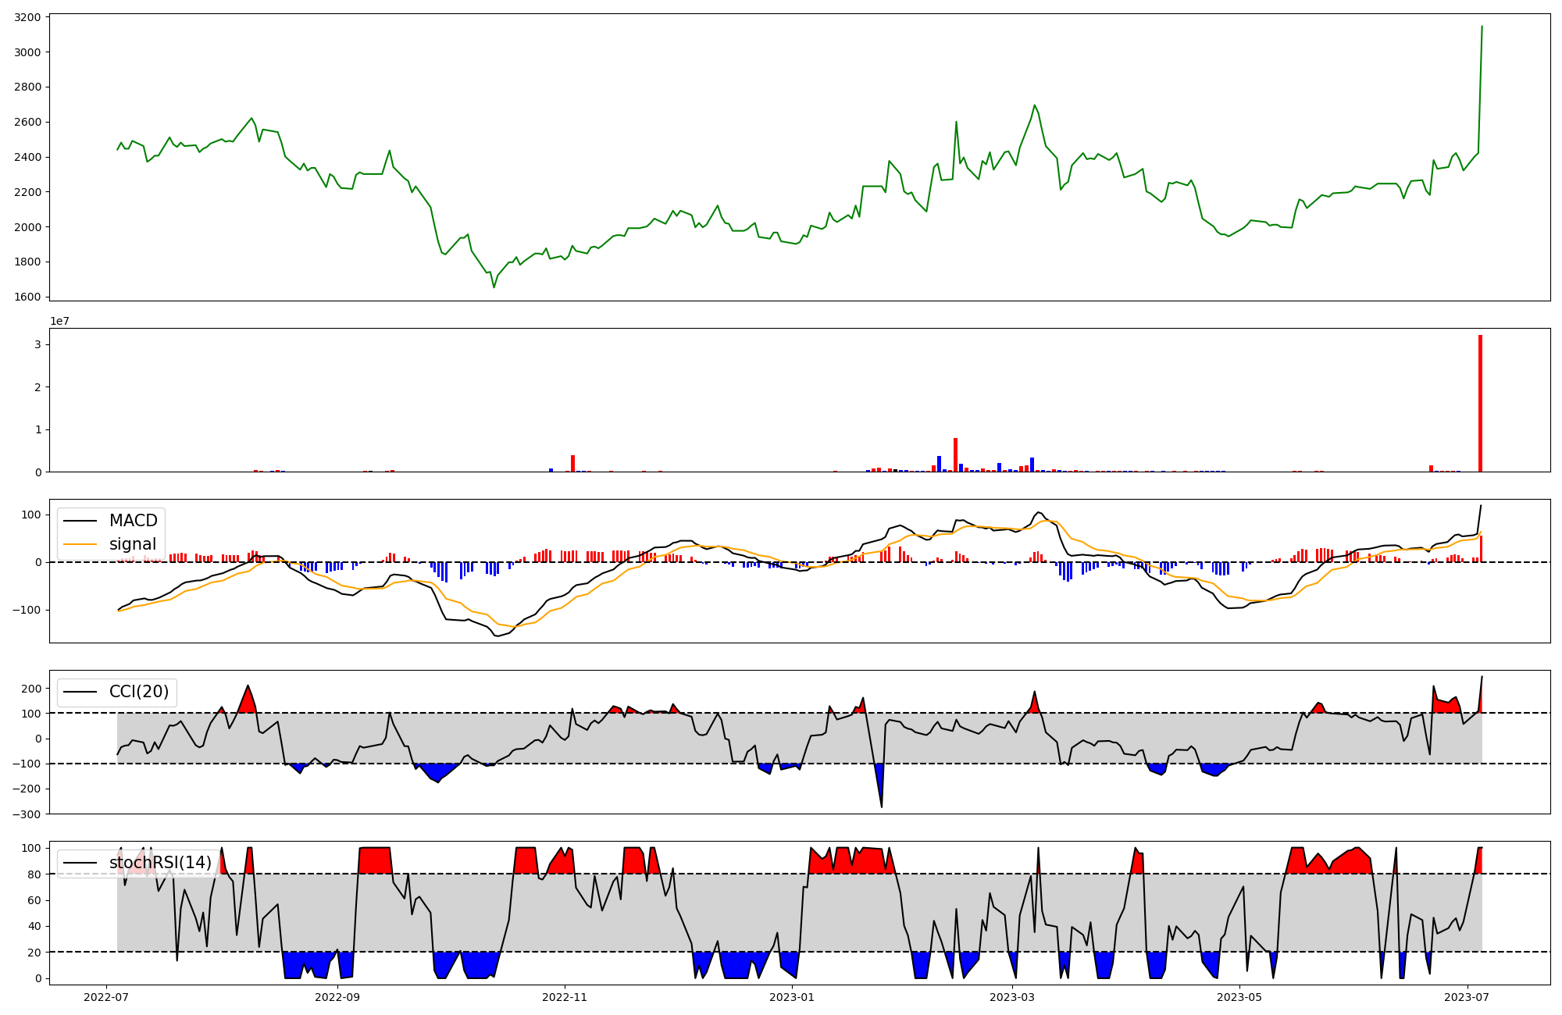1562x1015 pixels.
Task: Click the 2023-01 x-axis date label
Action: 792,997
